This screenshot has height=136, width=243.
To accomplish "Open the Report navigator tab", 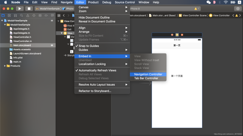I will [x=52, y=15].
